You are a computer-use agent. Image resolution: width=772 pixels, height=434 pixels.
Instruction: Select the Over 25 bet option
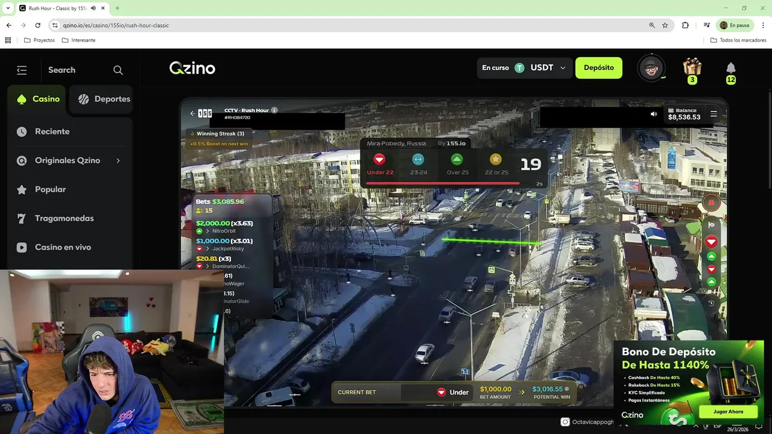pos(457,165)
